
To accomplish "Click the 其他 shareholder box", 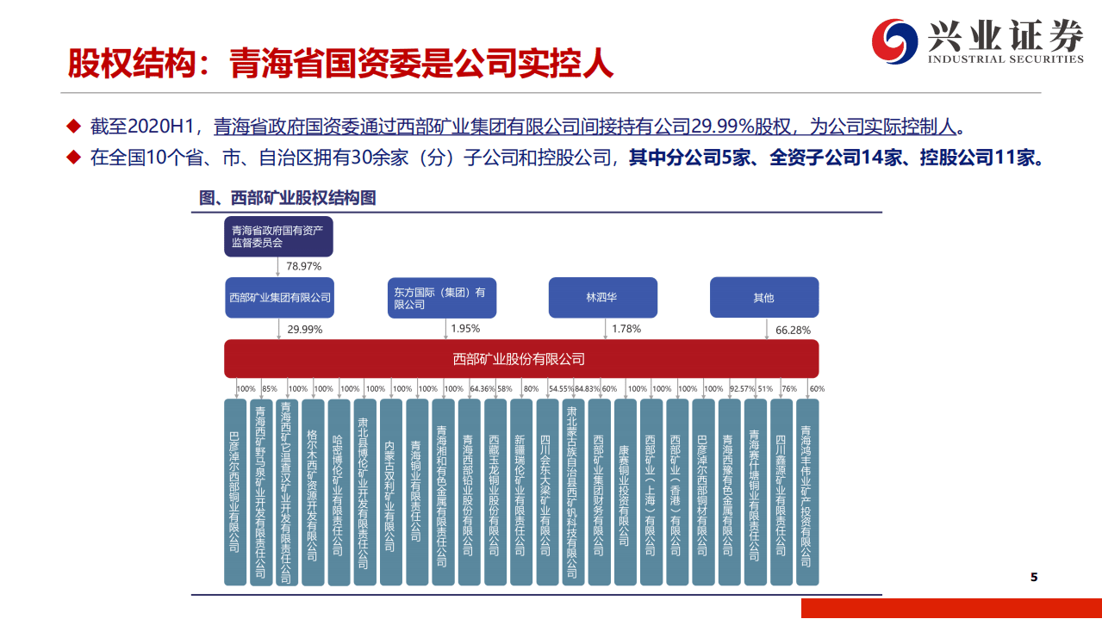I will click(x=764, y=297).
